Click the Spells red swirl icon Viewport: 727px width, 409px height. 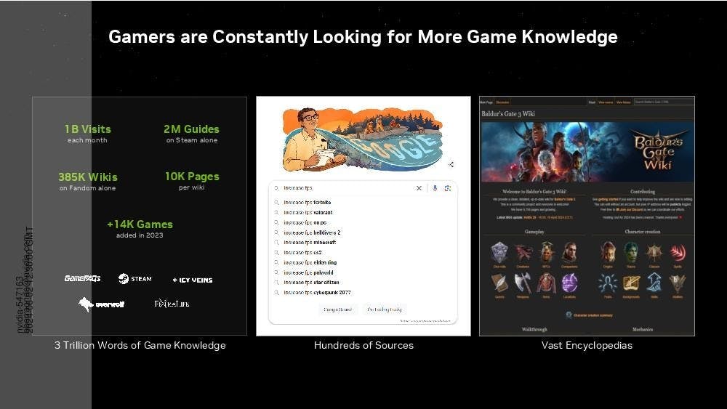[x=678, y=253]
